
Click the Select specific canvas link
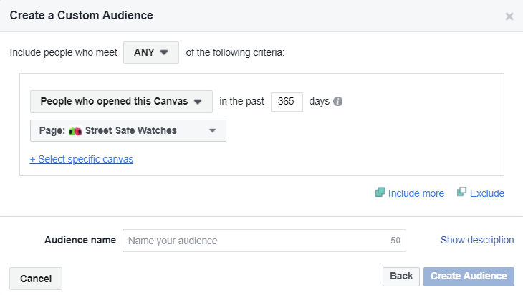coord(81,159)
